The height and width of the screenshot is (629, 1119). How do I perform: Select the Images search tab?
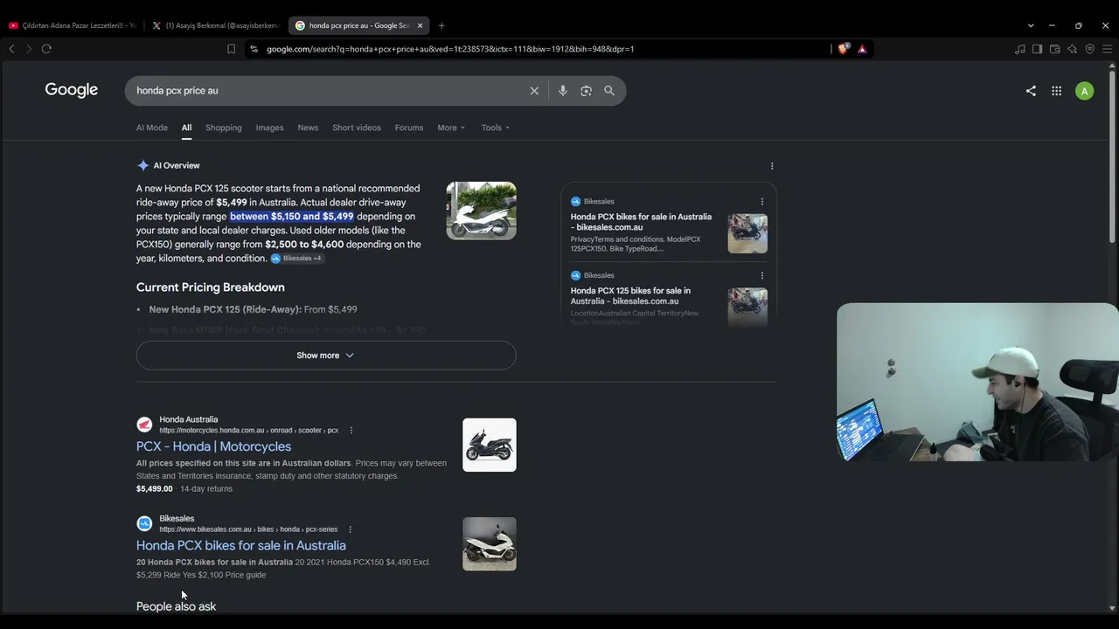(x=270, y=128)
